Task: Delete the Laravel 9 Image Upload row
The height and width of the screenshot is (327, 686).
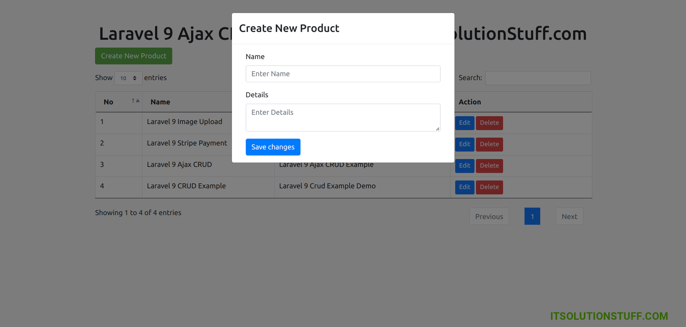Action: [489, 123]
